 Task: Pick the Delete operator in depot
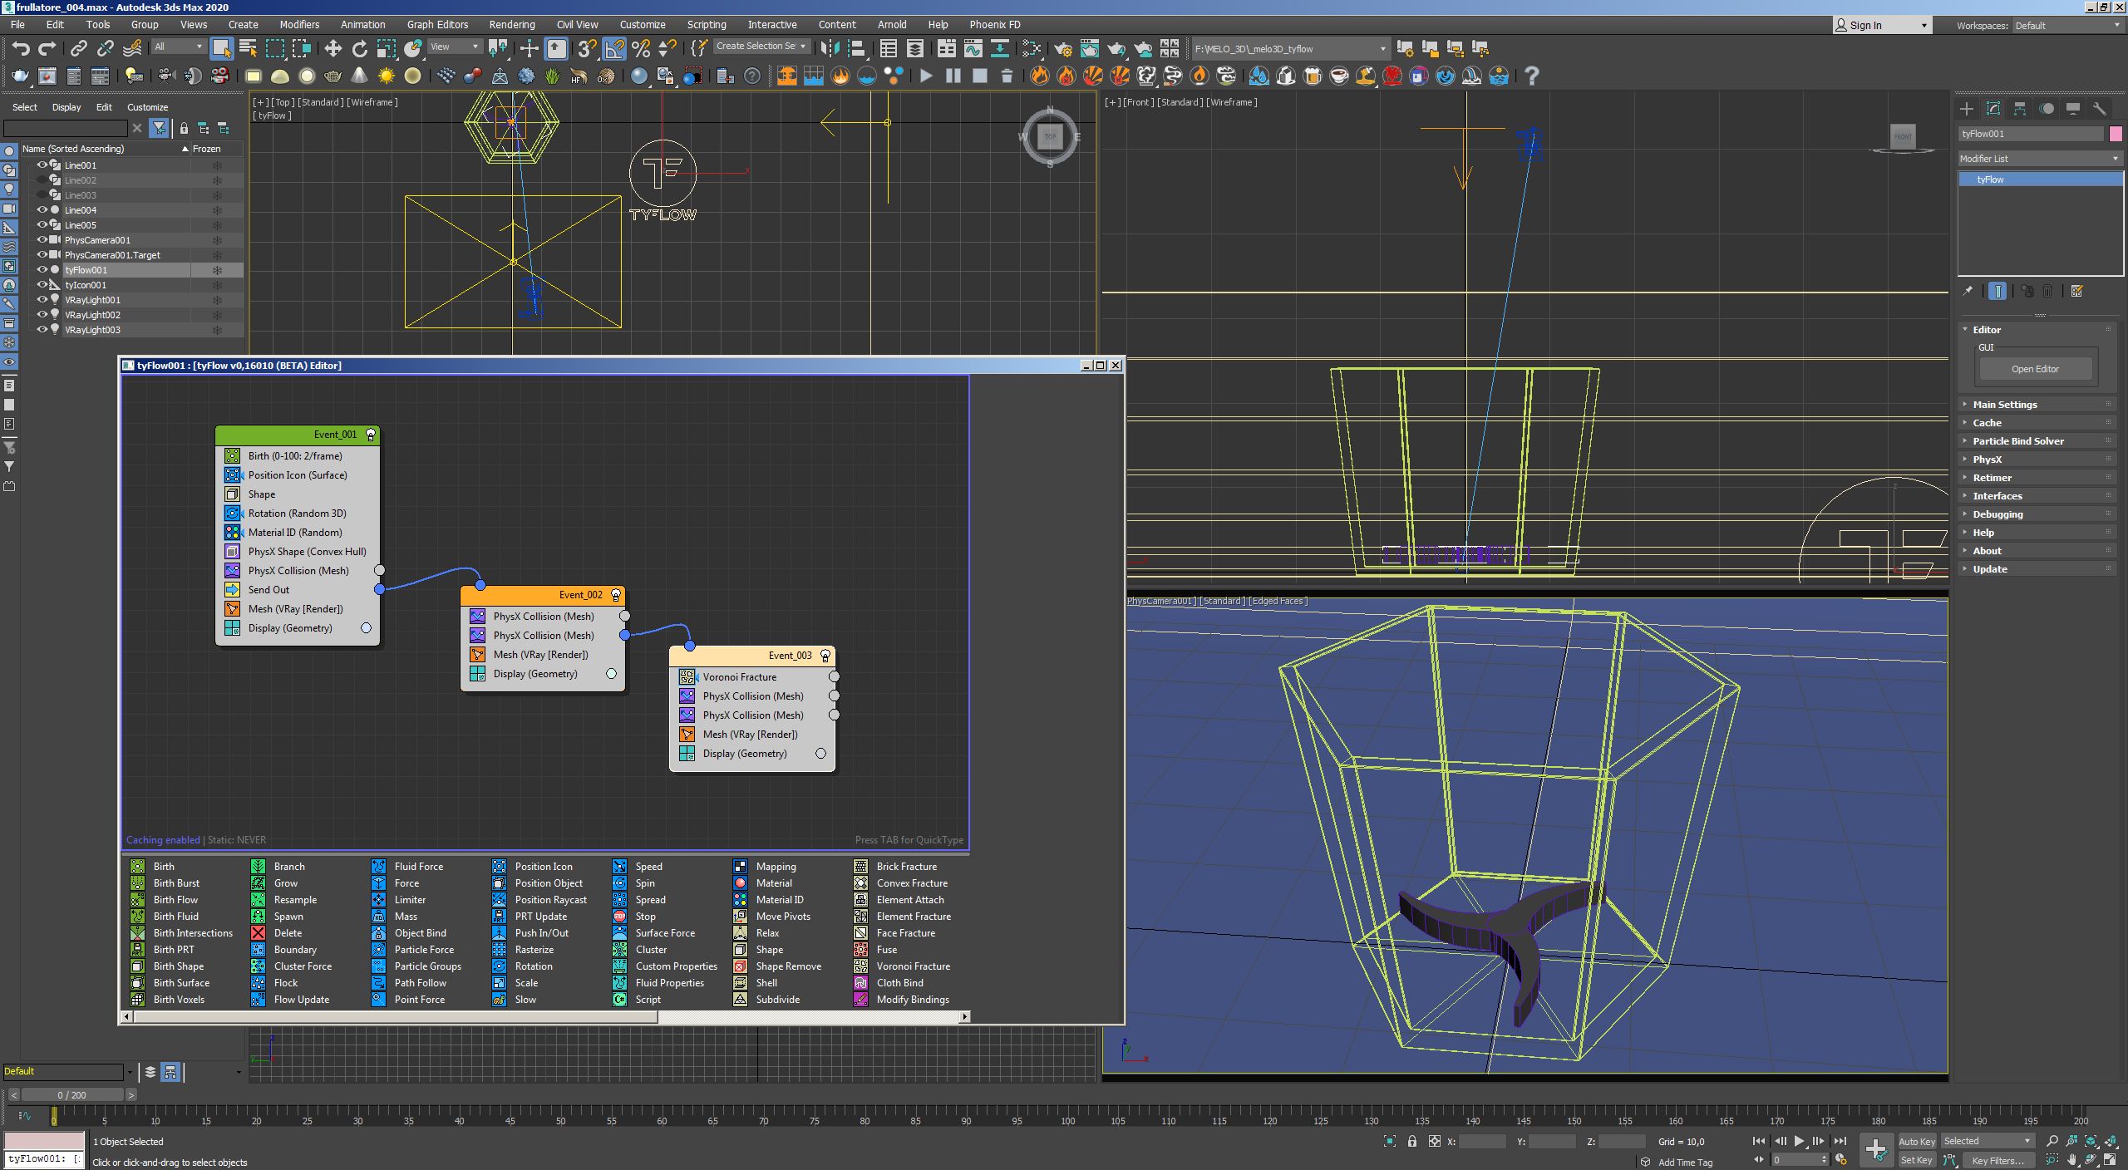point(278,933)
